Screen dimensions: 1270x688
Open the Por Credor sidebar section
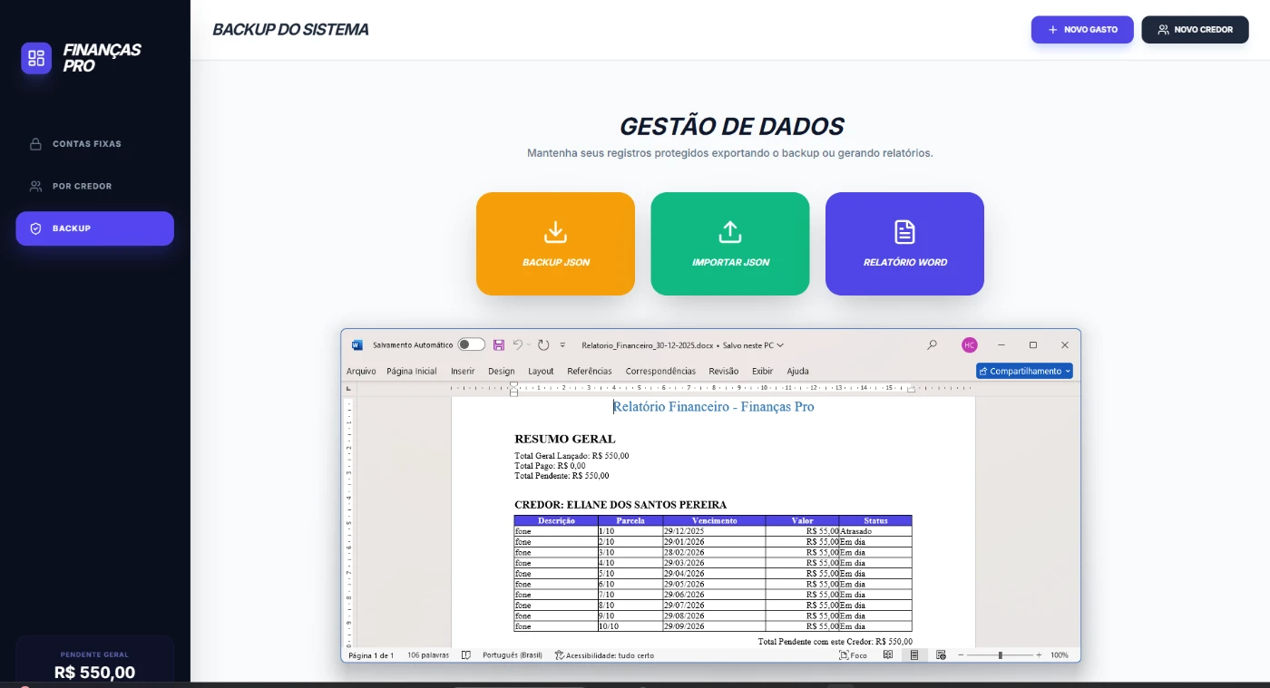[82, 186]
